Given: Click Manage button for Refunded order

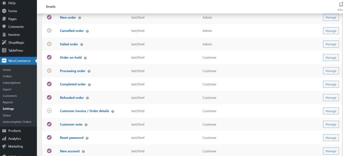Looking at the screenshot, I should pyautogui.click(x=331, y=98).
